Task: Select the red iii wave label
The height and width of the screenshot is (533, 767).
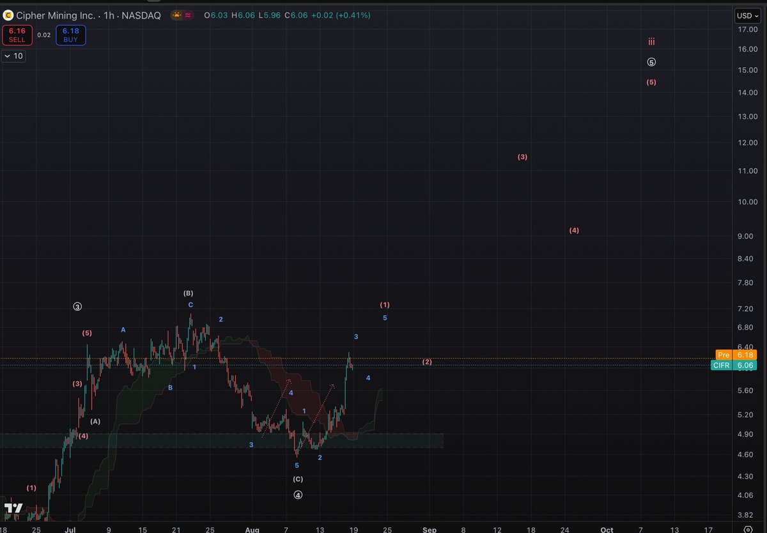Action: pos(651,42)
